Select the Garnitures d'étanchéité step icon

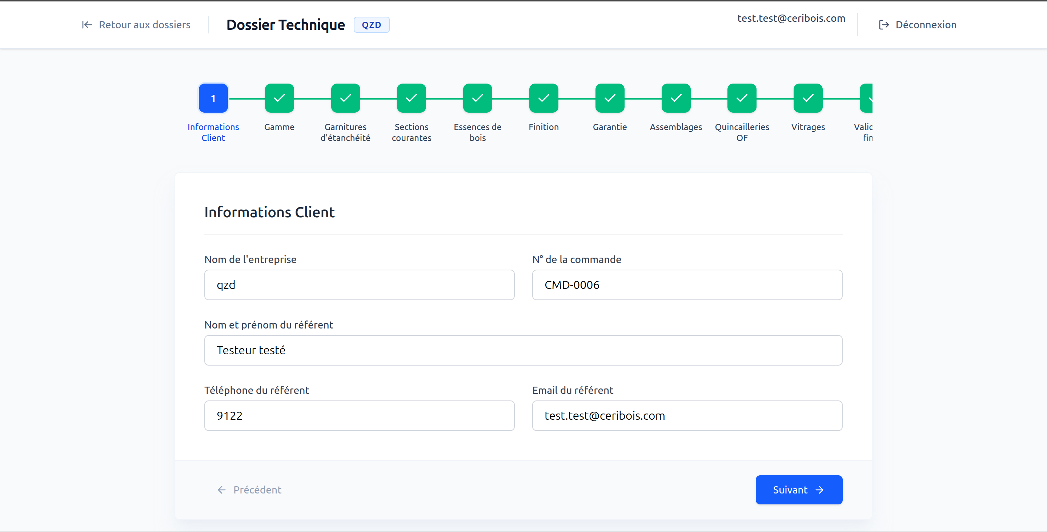point(345,98)
